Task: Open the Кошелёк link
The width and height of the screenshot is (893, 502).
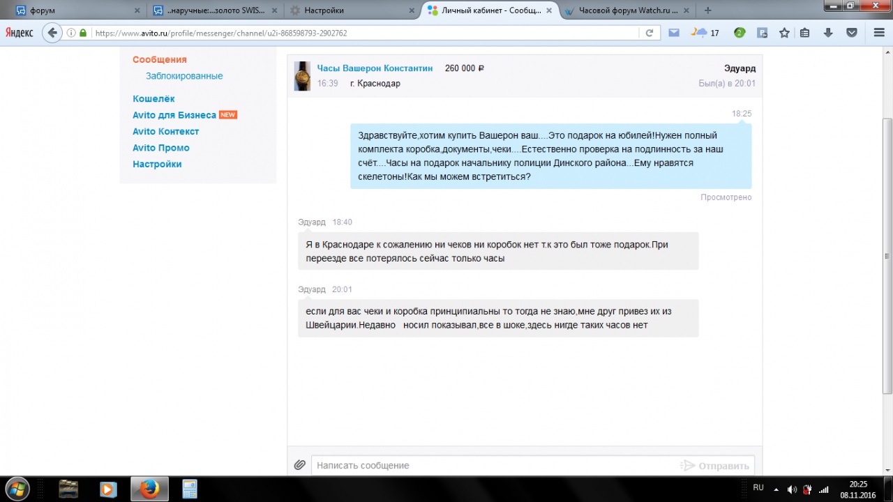Action: pos(153,99)
